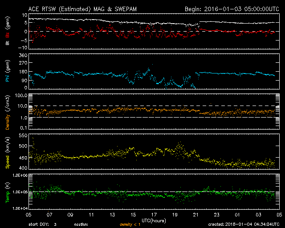
Task: Click the 360 tick on Phi axis
Action: pyautogui.click(x=22, y=55)
